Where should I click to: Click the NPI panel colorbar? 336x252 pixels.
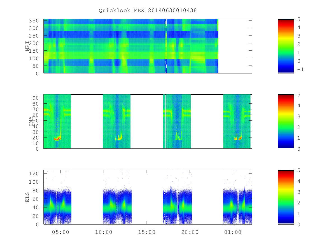(x=286, y=46)
